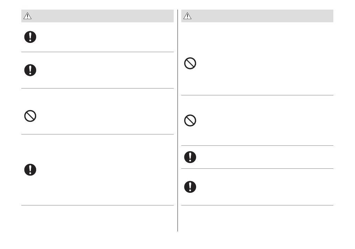The width and height of the screenshot is (355, 249).
Task: Click the divider below the first left exclamation icon
Action: tap(97, 52)
